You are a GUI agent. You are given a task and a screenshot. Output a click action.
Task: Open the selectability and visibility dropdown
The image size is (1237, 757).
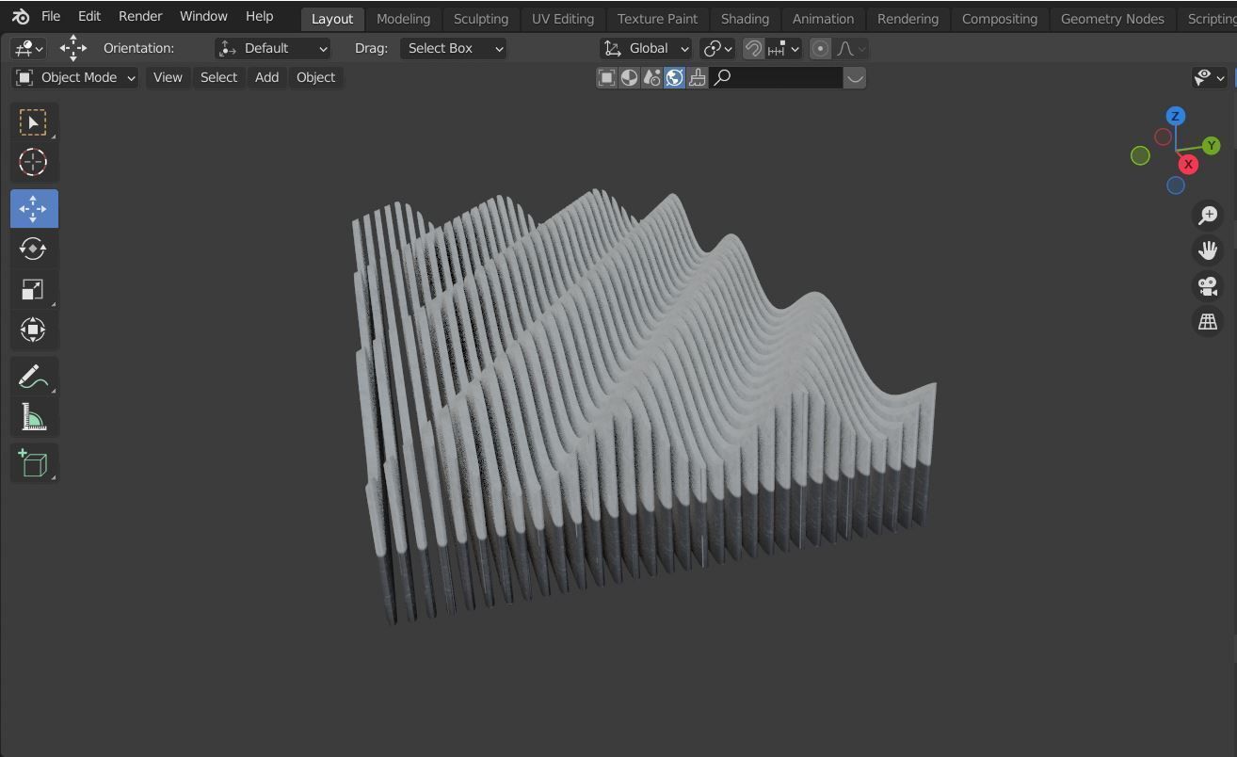pos(1210,77)
